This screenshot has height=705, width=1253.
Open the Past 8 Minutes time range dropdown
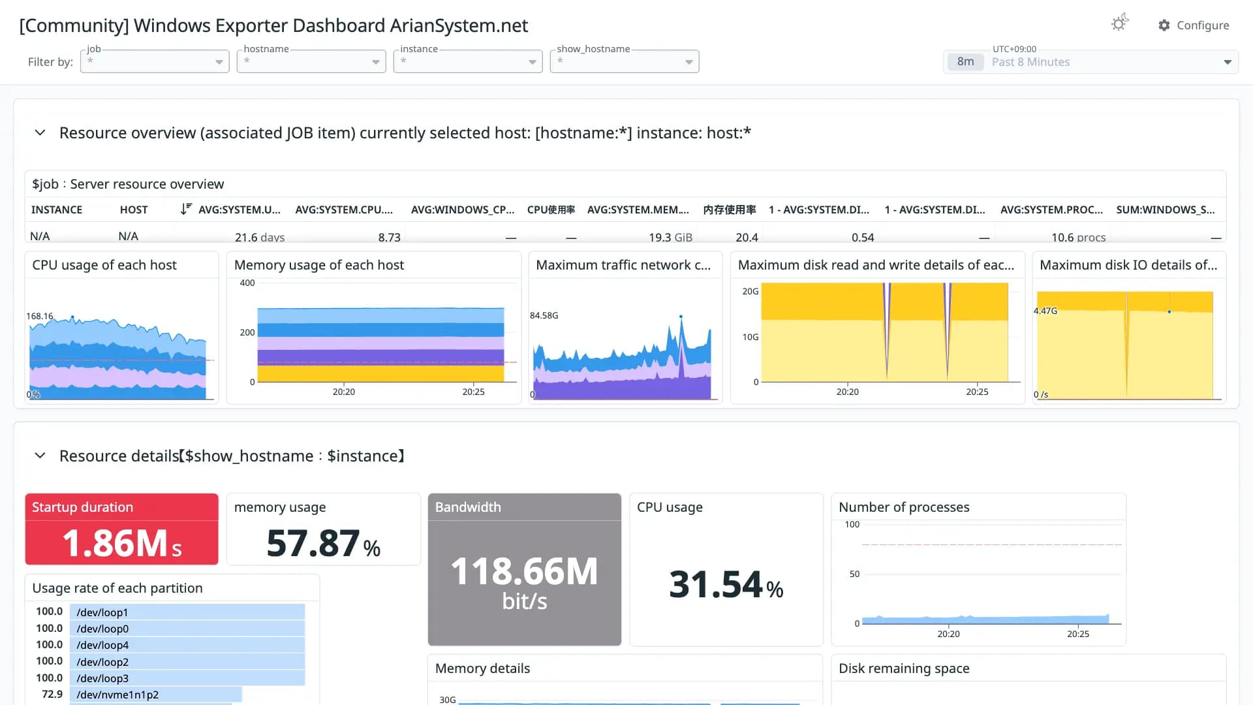pos(1091,62)
